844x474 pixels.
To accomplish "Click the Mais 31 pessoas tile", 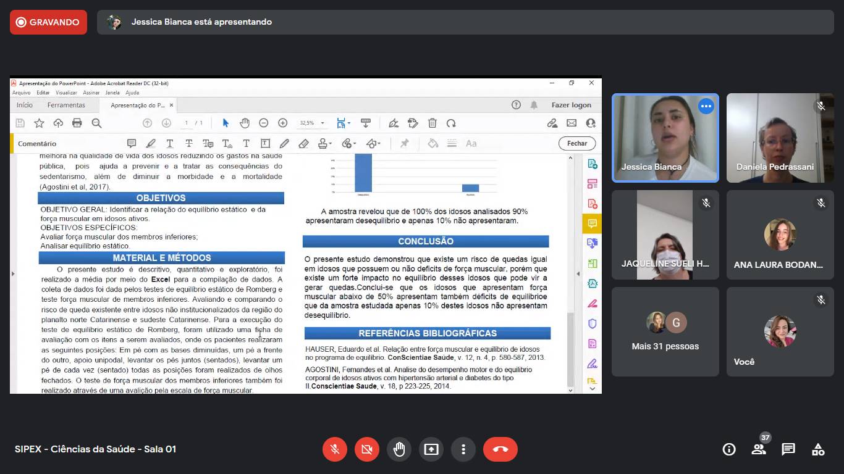I will (665, 331).
